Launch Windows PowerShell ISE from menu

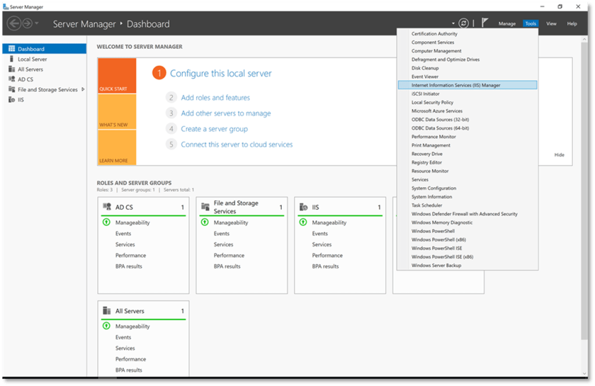coord(436,248)
